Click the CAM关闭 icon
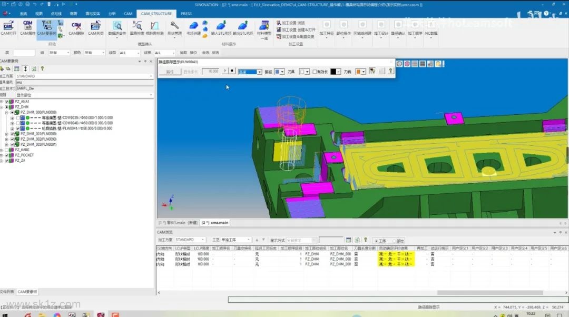 [95, 27]
